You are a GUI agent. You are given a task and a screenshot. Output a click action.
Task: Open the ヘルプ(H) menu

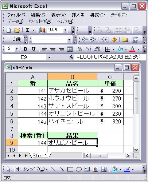pyautogui.click(x=65, y=21)
